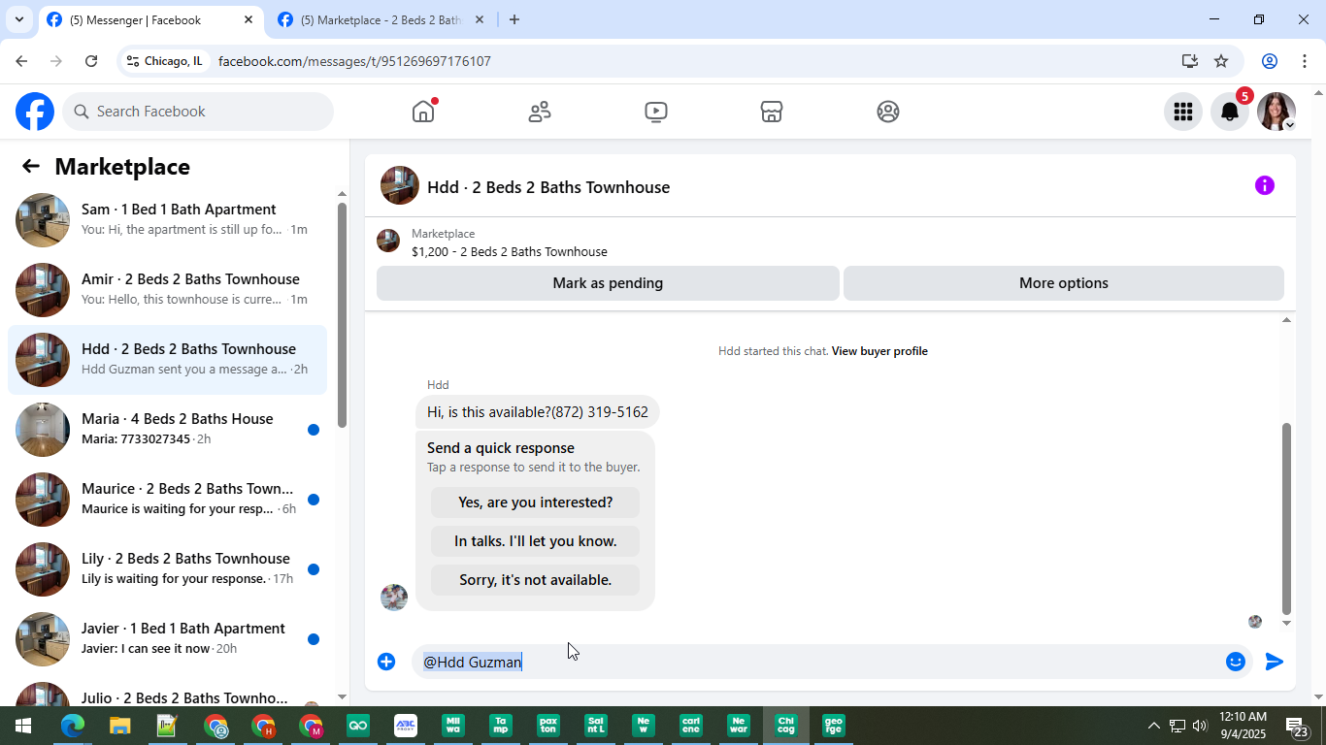Open the Groups icon in top navigation
The image size is (1326, 745).
[888, 112]
